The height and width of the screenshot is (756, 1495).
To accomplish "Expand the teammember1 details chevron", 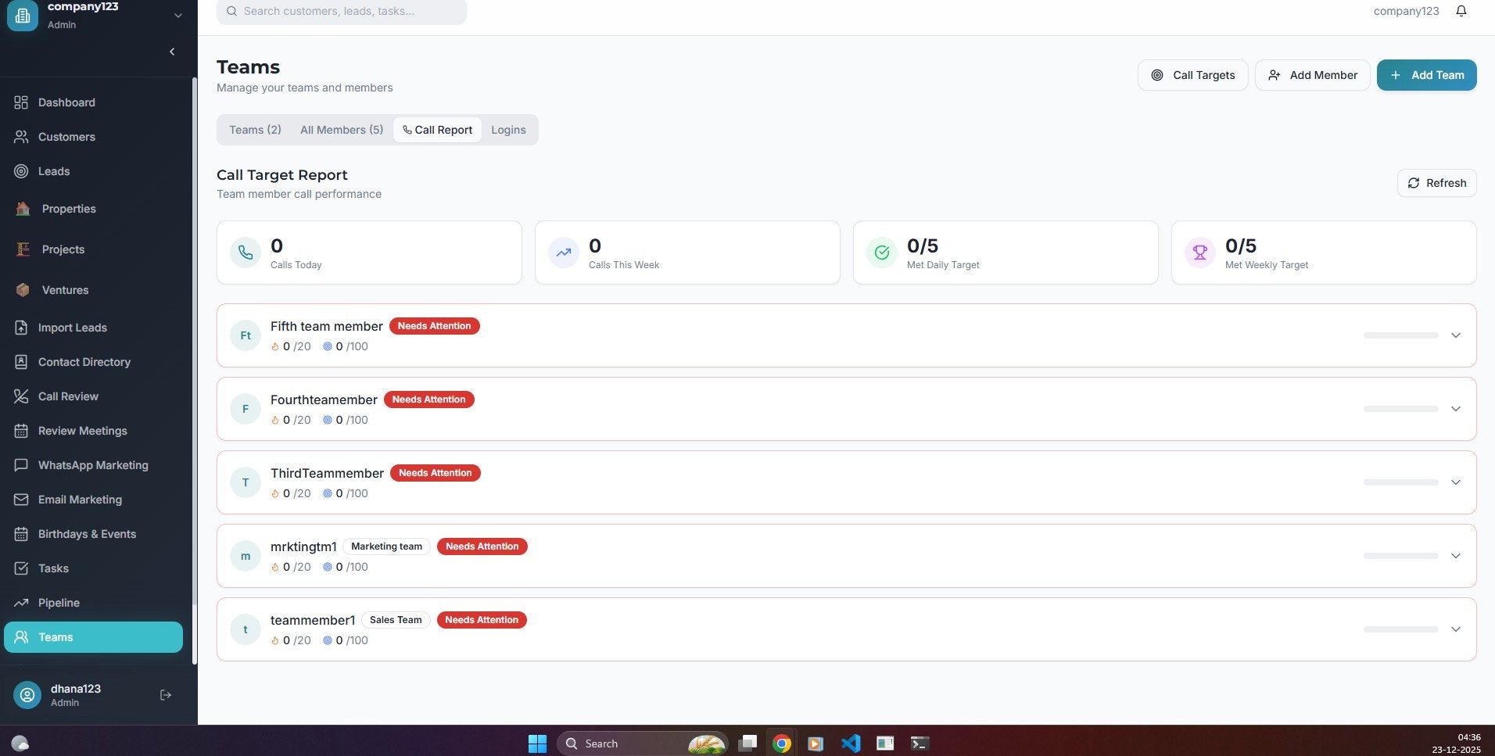I will (x=1456, y=629).
